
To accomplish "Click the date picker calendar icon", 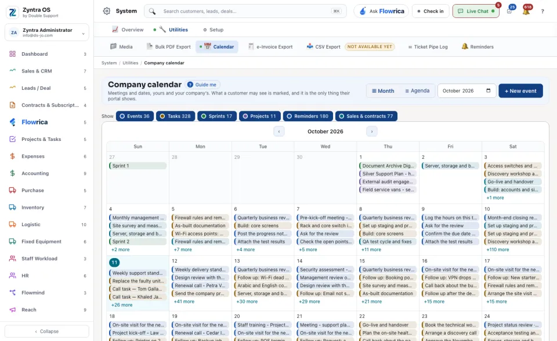I will 488,90.
